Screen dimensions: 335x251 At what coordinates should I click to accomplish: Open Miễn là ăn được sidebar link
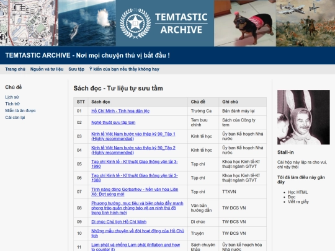[x=20, y=111]
